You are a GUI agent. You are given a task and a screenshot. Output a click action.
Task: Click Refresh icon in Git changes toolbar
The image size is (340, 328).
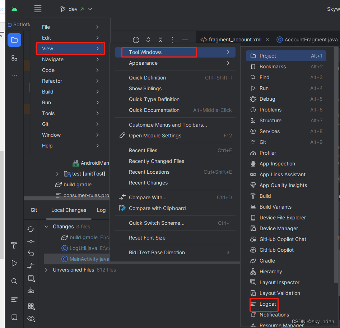coord(31,229)
